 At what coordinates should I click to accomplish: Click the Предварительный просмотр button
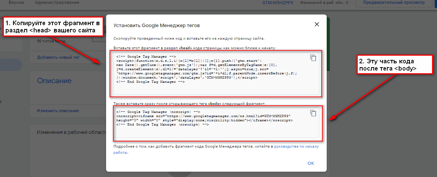[394, 3]
